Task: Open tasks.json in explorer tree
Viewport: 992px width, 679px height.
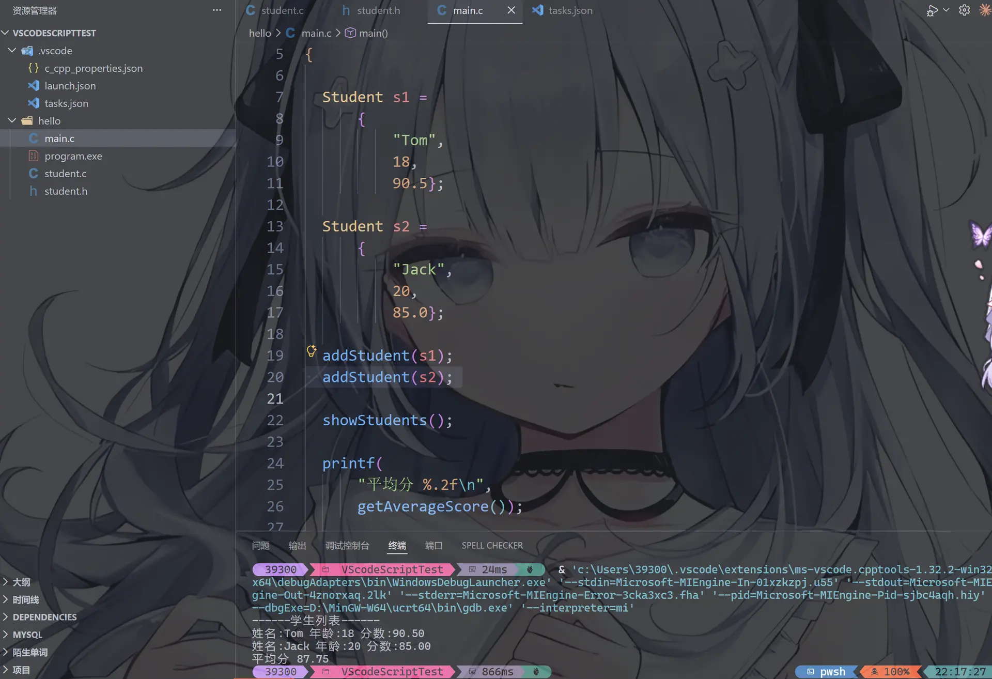Action: [x=66, y=103]
